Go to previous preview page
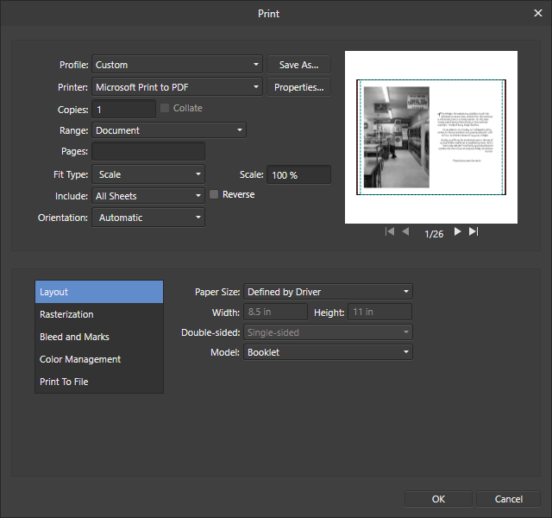The image size is (552, 518). [406, 232]
